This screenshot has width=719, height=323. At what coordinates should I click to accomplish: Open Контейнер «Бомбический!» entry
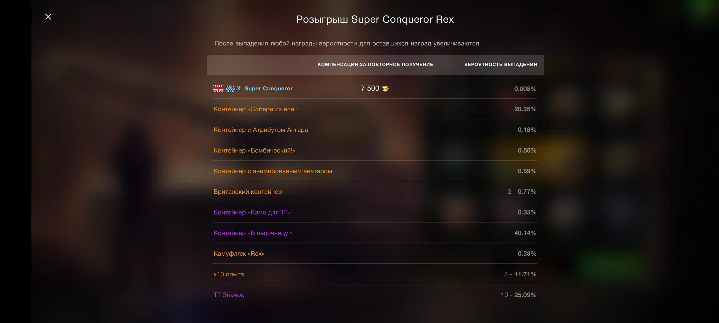coord(375,150)
